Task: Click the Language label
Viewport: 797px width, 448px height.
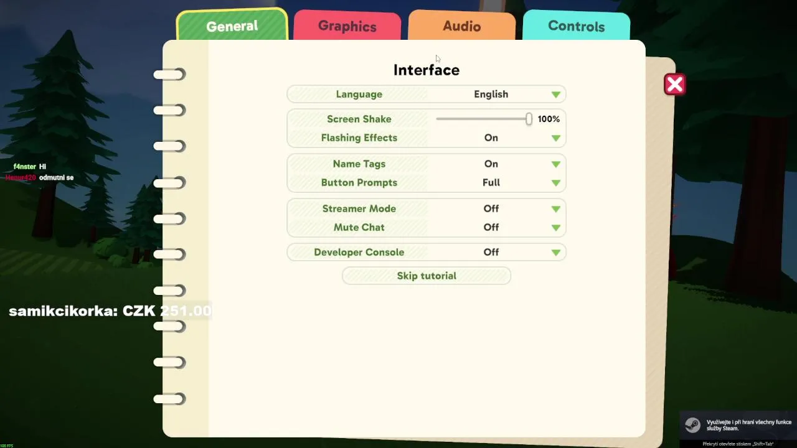Action: [359, 94]
